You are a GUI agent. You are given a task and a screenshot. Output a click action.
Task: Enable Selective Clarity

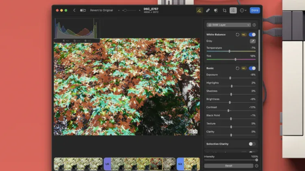(x=252, y=144)
